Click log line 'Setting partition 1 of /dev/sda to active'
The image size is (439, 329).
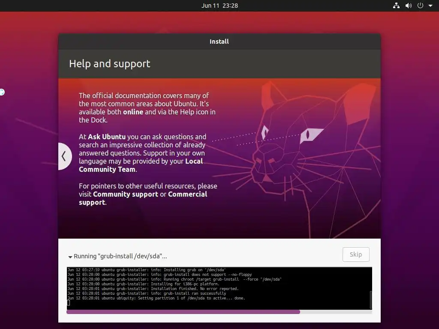click(156, 298)
